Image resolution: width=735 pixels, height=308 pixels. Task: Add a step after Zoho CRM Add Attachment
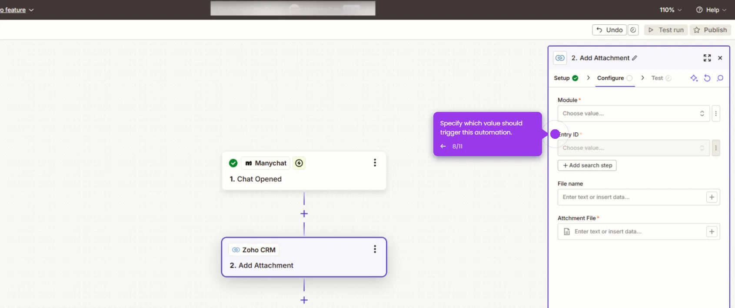304,300
